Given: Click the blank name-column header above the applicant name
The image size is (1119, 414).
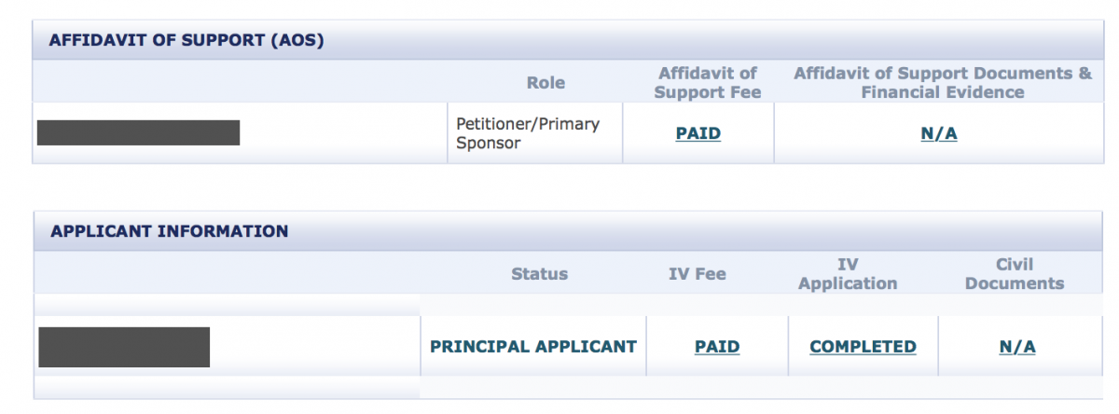Looking at the screenshot, I should (x=227, y=274).
